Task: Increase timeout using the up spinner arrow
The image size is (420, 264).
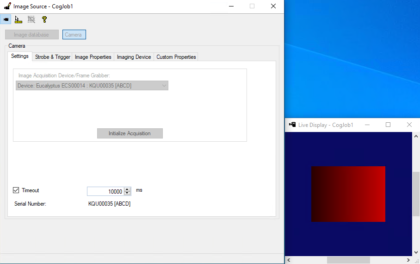Action: [x=128, y=189]
